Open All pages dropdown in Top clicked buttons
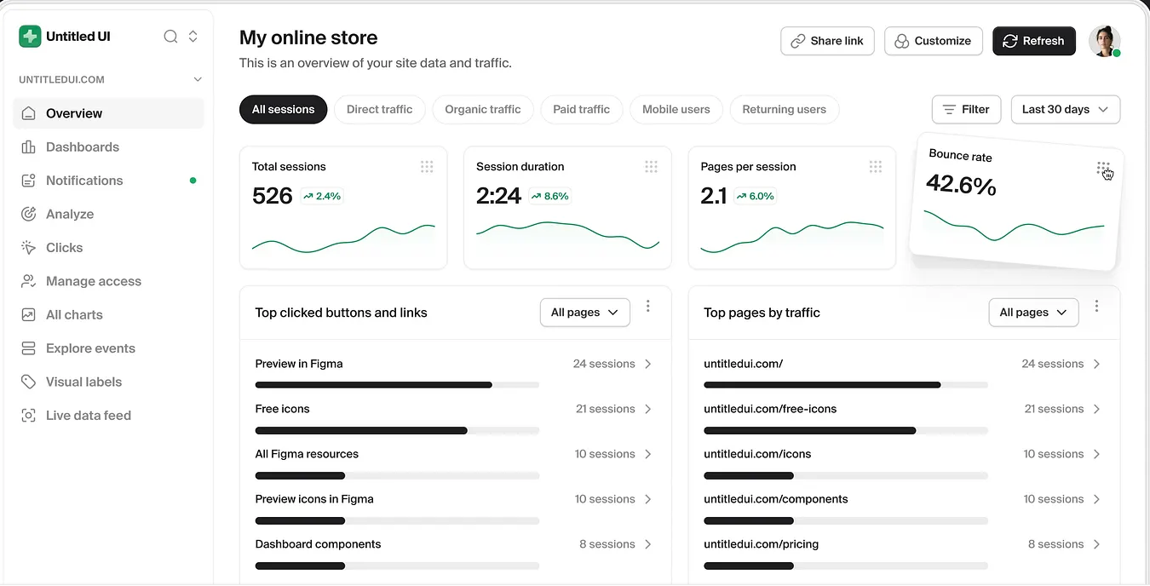Image resolution: width=1150 pixels, height=586 pixels. tap(584, 313)
